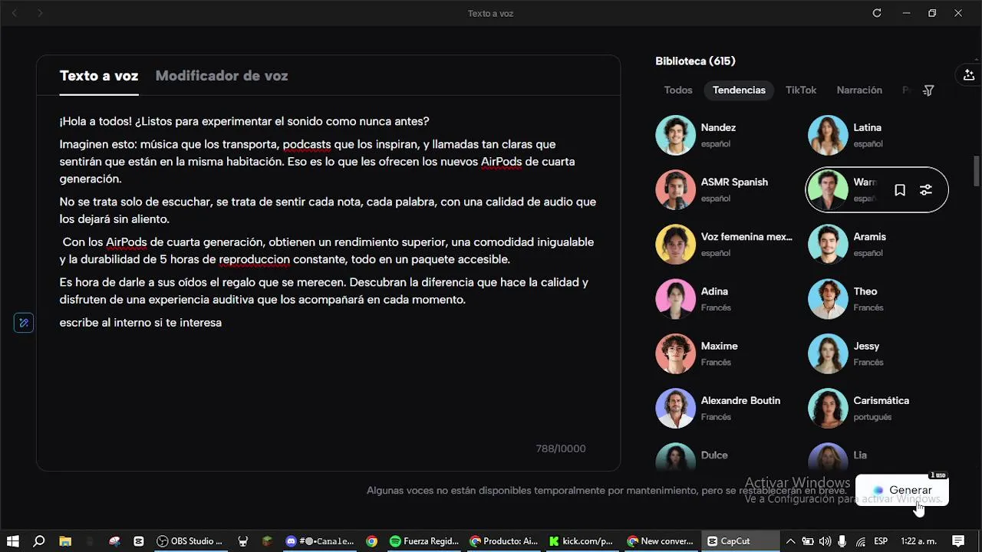Click the text 'escribe al interno si te interesa'

point(140,323)
